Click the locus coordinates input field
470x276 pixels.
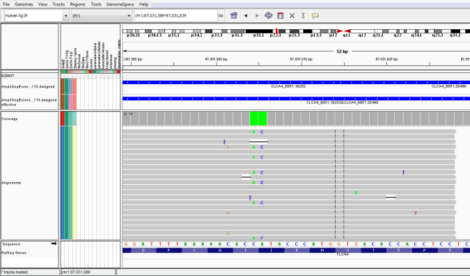click(x=175, y=15)
